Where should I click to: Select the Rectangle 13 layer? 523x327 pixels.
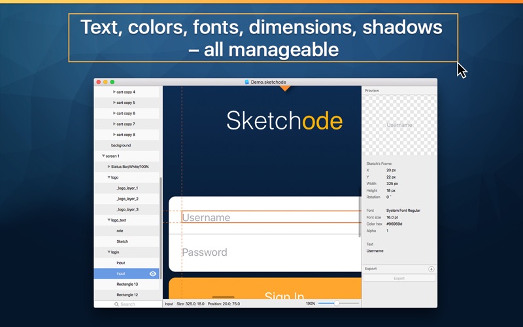(x=127, y=284)
